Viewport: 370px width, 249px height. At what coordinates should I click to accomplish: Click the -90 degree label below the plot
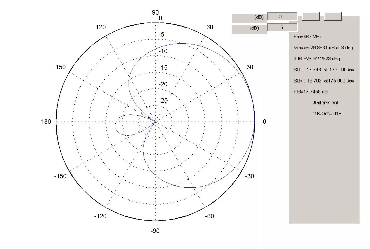pyautogui.click(x=155, y=231)
